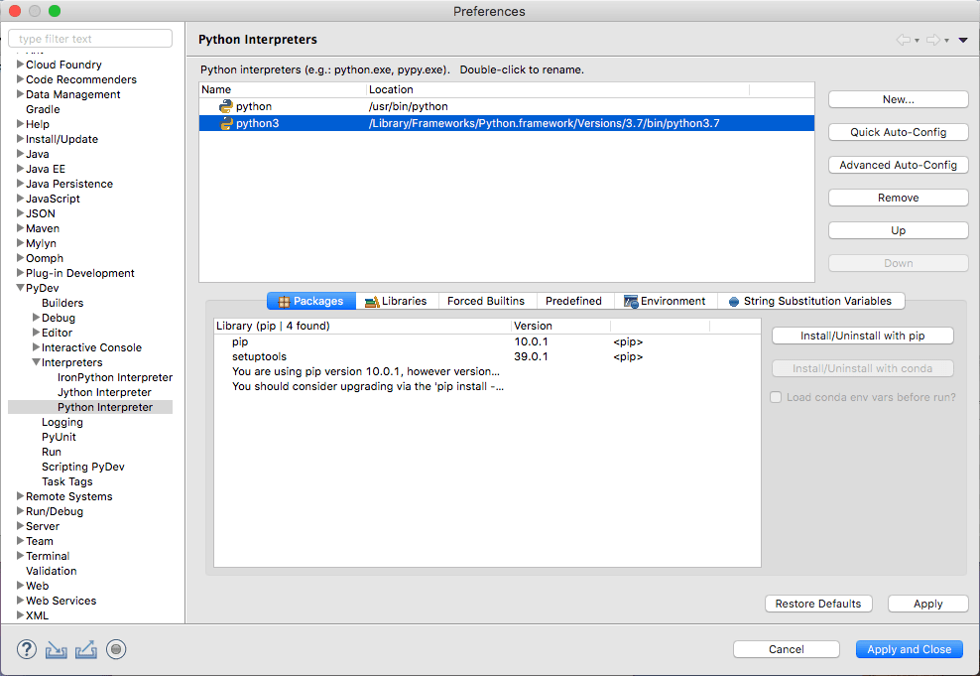Click the python3 interpreter icon in list
Image resolution: width=980 pixels, height=676 pixels.
(x=226, y=124)
